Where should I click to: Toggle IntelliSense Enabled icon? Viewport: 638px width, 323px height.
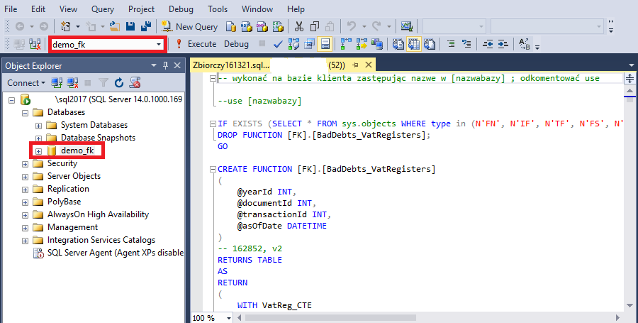[x=325, y=44]
